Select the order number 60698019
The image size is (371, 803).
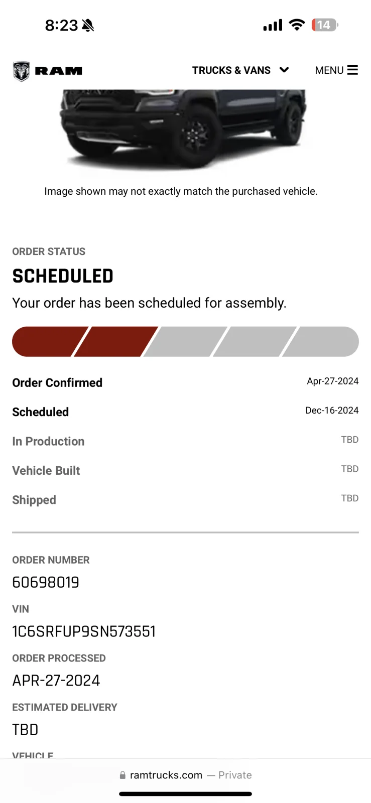coord(46,582)
